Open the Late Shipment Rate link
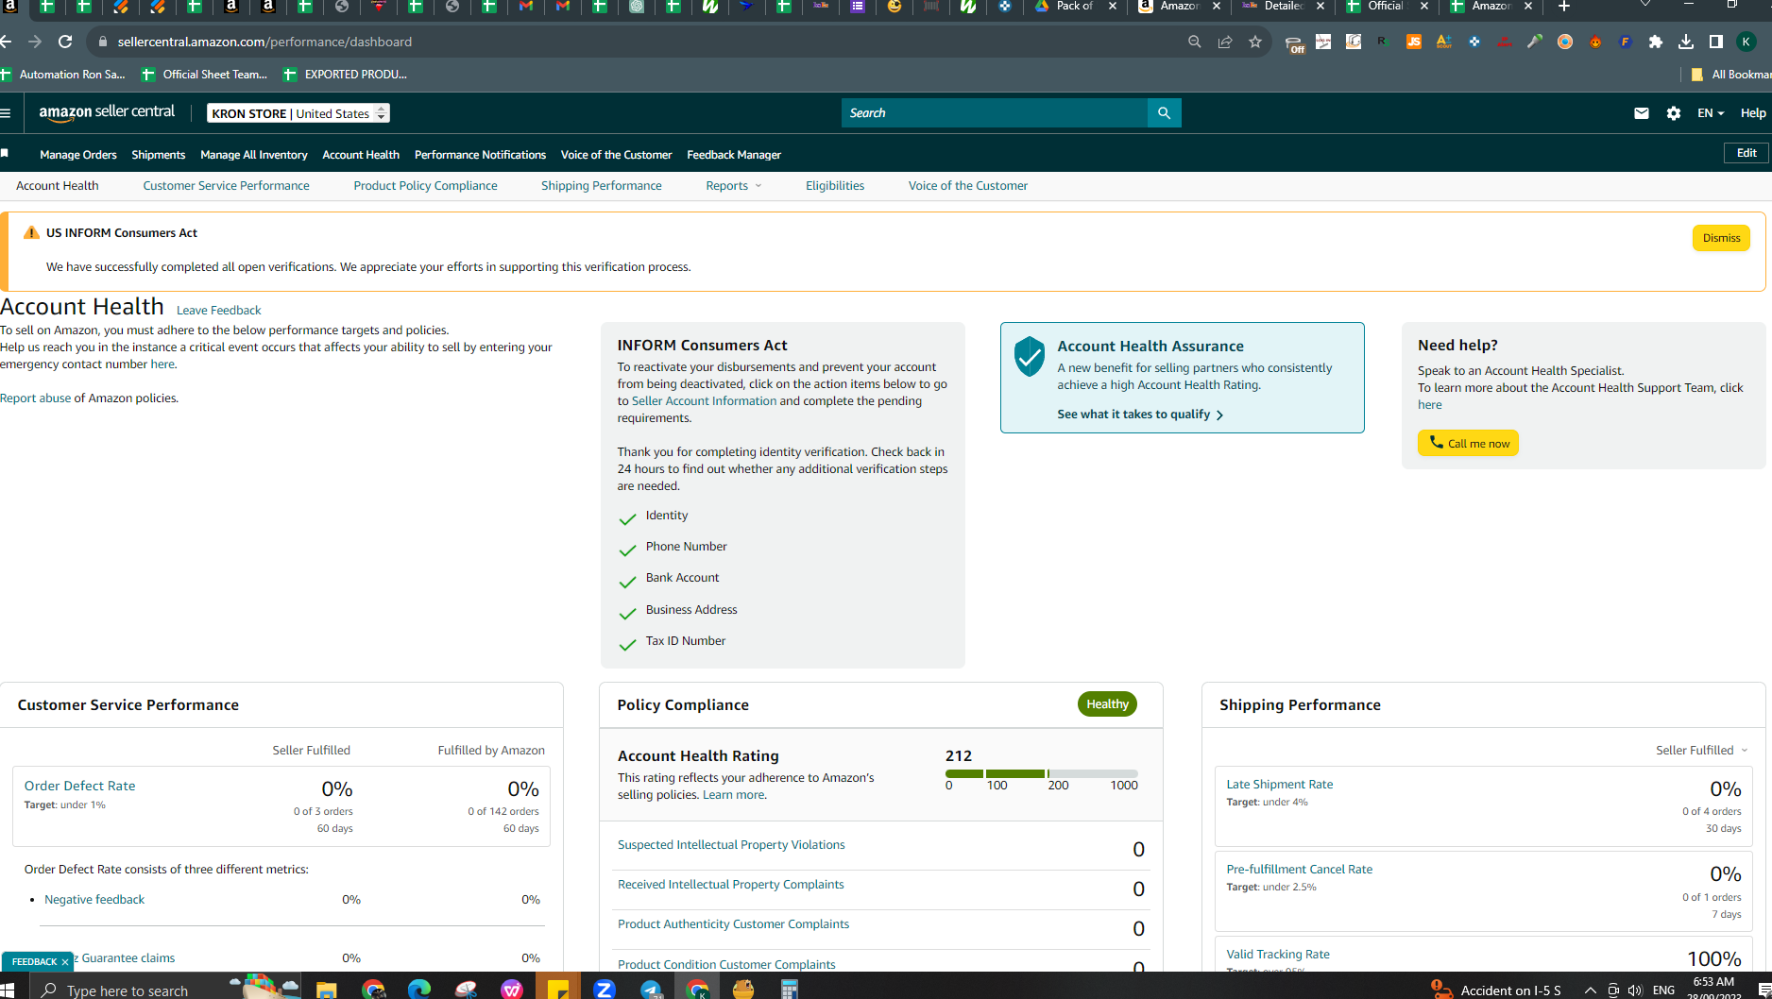 1280,785
